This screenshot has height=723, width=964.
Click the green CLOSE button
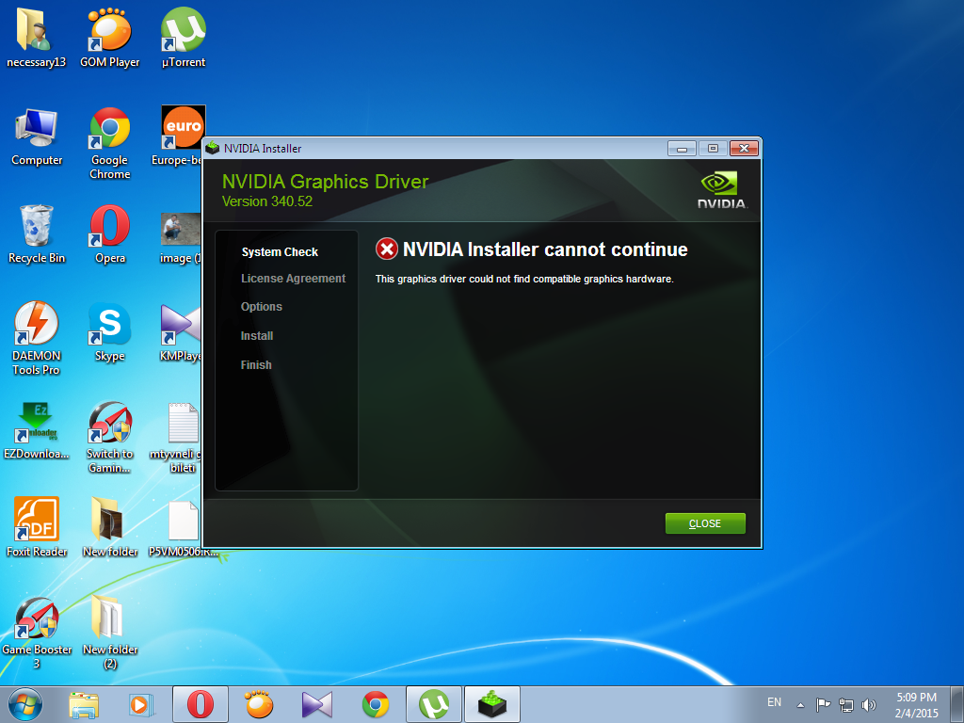pyautogui.click(x=705, y=523)
